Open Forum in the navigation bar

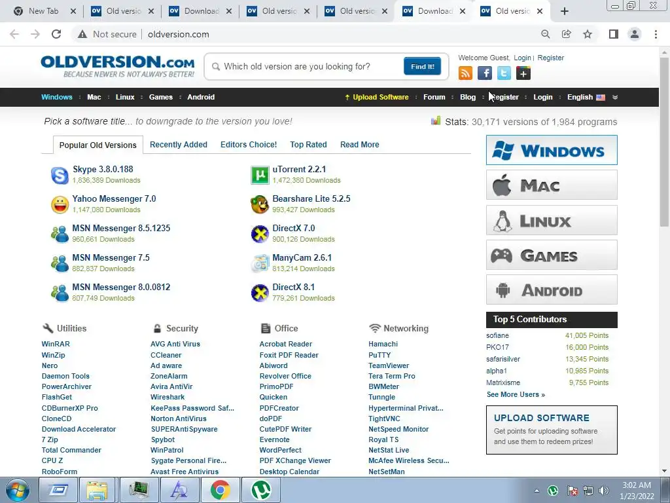pyautogui.click(x=434, y=97)
